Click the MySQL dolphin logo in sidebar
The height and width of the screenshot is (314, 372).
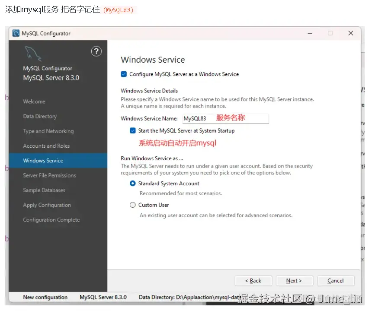33,54
